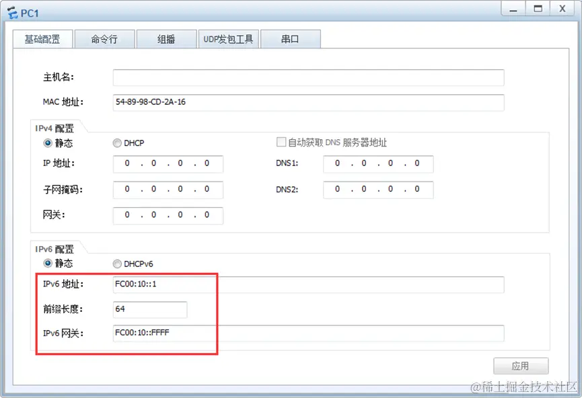Minimize the PC1 window

[513, 9]
